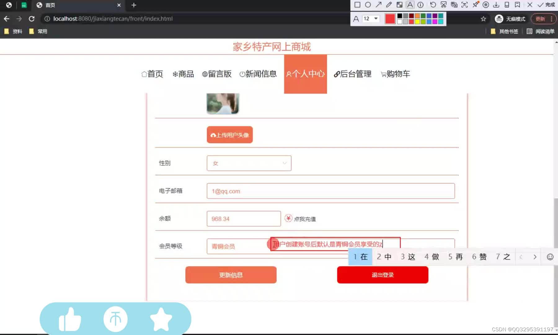The height and width of the screenshot is (335, 558).
Task: Open the 购物车 navigation item
Action: pos(395,74)
